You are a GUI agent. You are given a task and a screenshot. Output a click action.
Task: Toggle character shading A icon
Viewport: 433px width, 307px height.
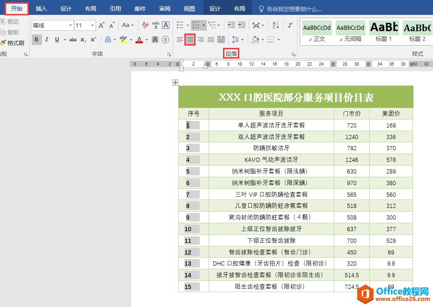click(x=155, y=40)
